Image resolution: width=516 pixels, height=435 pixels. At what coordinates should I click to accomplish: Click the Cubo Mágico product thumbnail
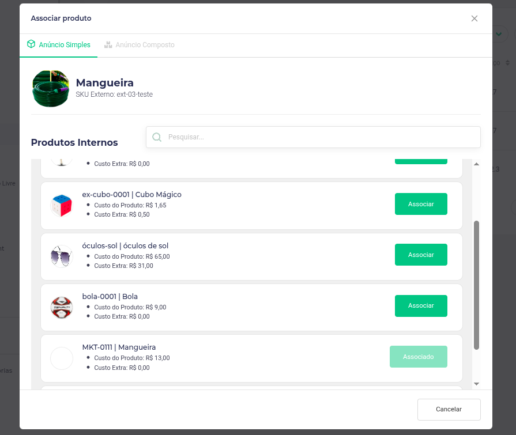click(62, 206)
